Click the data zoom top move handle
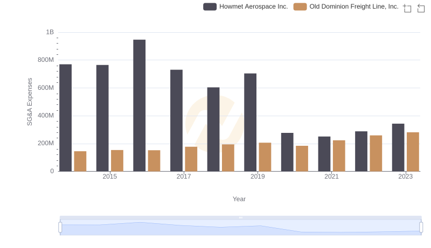The height and width of the screenshot is (248, 431). pyautogui.click(x=241, y=217)
